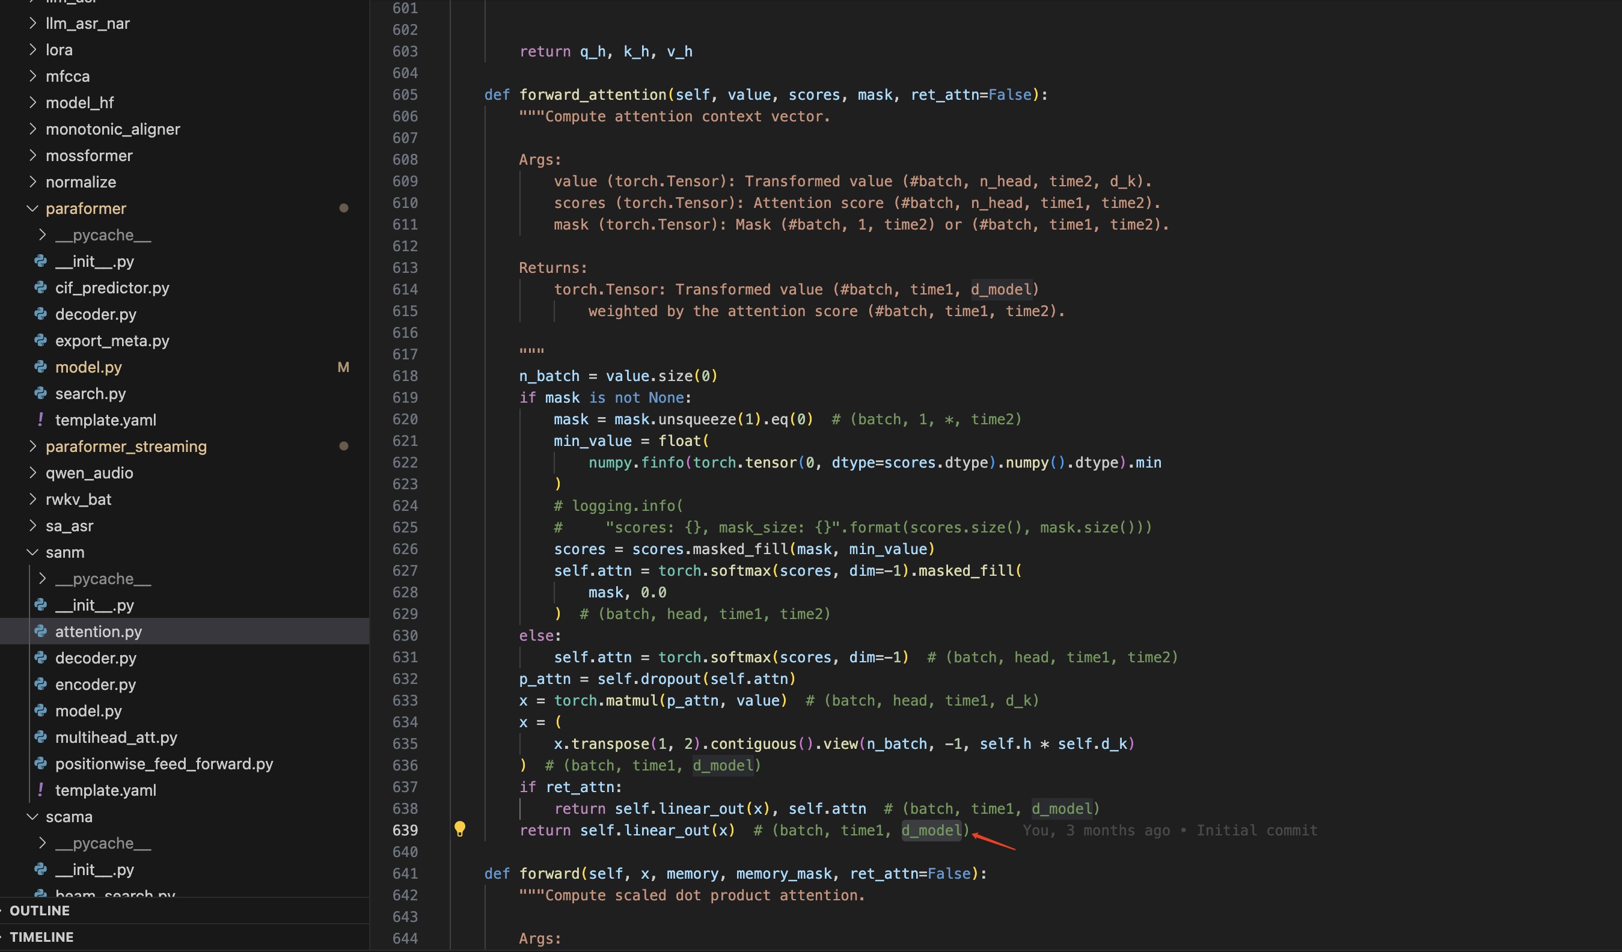Expand the OUTLINE panel section
The width and height of the screenshot is (1622, 952).
click(39, 910)
